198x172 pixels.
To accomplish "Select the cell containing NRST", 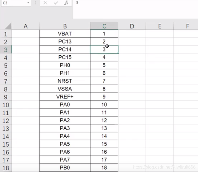I will (x=65, y=81).
